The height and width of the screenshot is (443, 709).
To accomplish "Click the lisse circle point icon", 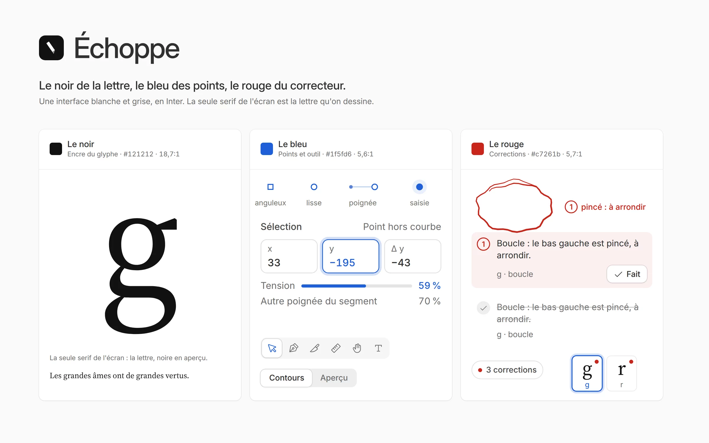I will click(314, 187).
